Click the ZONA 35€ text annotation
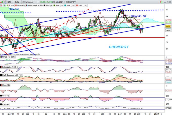172x115 pixels. click(14, 9)
